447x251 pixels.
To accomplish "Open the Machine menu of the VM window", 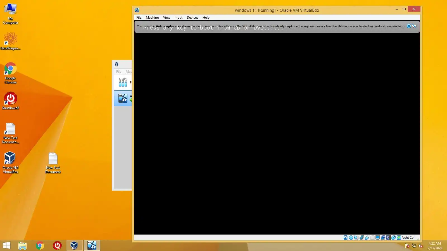I will [x=152, y=18].
